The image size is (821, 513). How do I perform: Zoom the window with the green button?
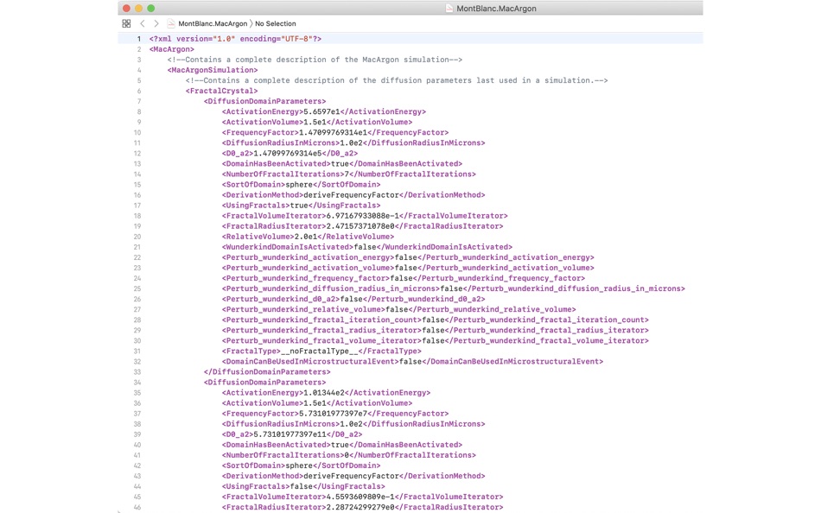(150, 8)
